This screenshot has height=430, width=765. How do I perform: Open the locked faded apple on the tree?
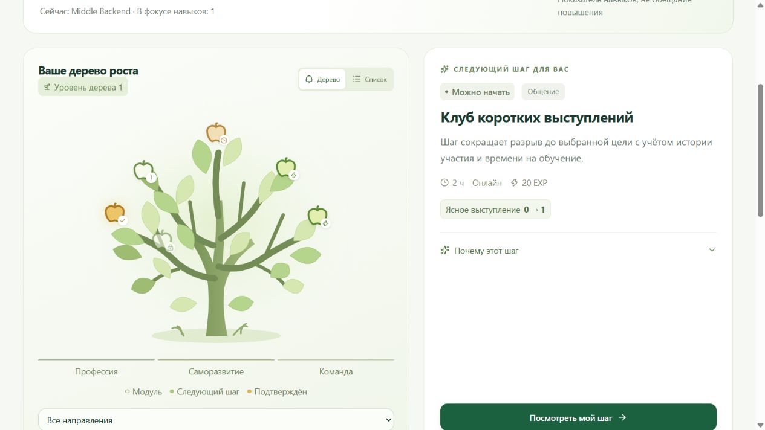pos(162,240)
